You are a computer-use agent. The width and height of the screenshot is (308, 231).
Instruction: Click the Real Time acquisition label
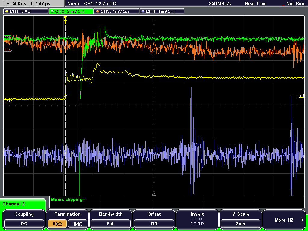pyautogui.click(x=256, y=4)
